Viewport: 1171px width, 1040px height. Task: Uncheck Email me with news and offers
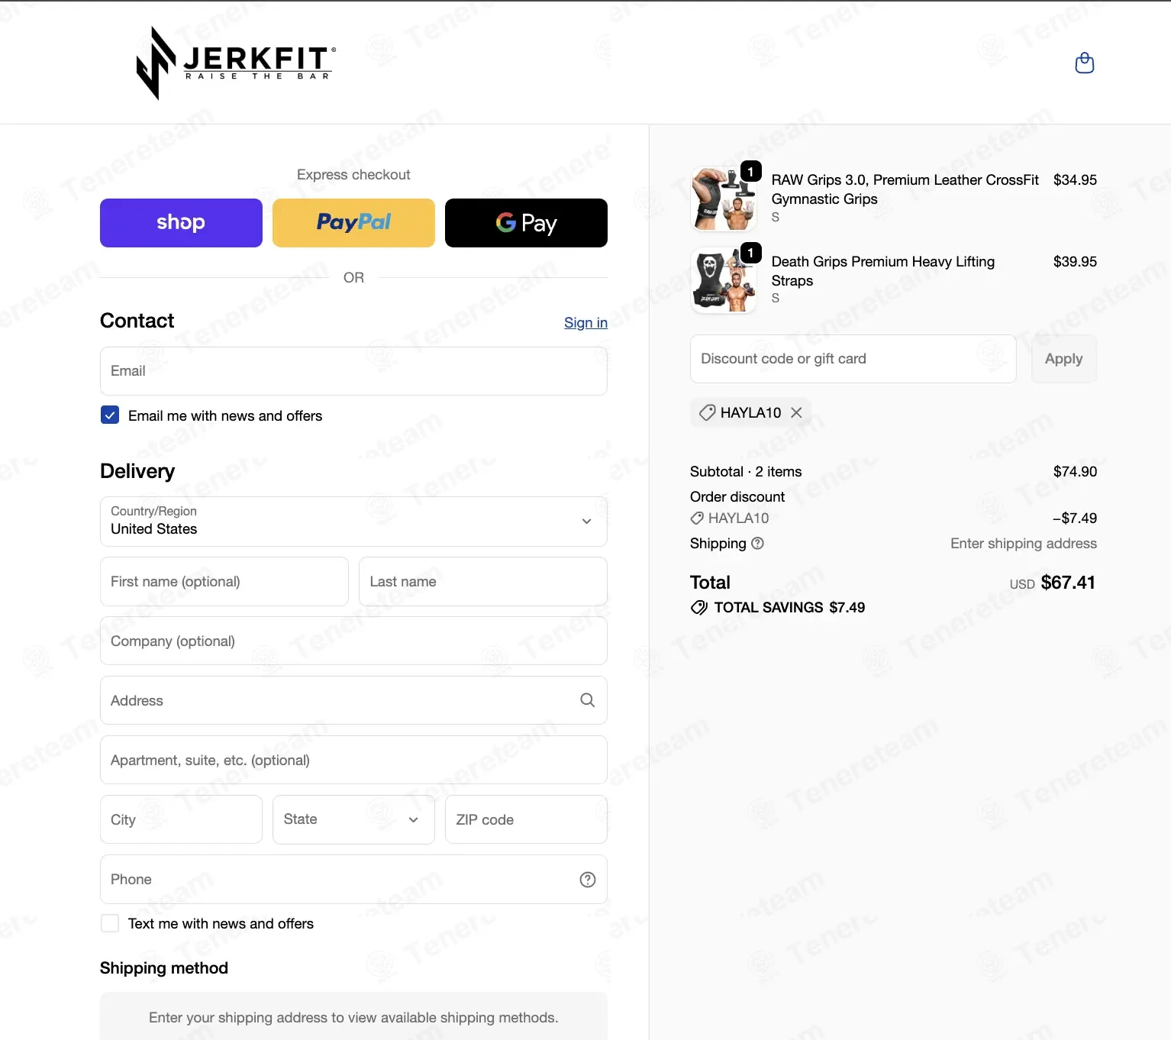click(110, 415)
